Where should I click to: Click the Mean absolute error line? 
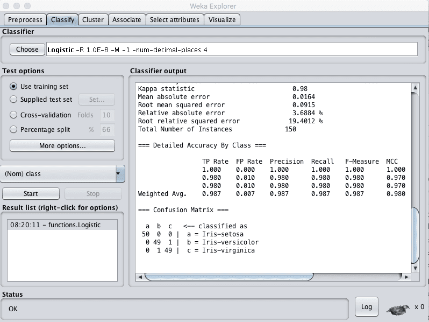226,97
